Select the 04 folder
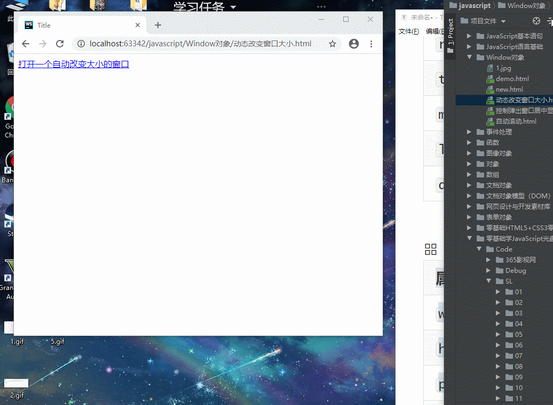Screen dimensions: 553x405 coord(514,323)
